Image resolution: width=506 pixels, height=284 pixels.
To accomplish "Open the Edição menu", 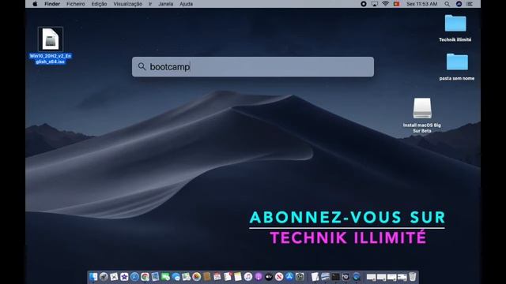I will click(99, 4).
